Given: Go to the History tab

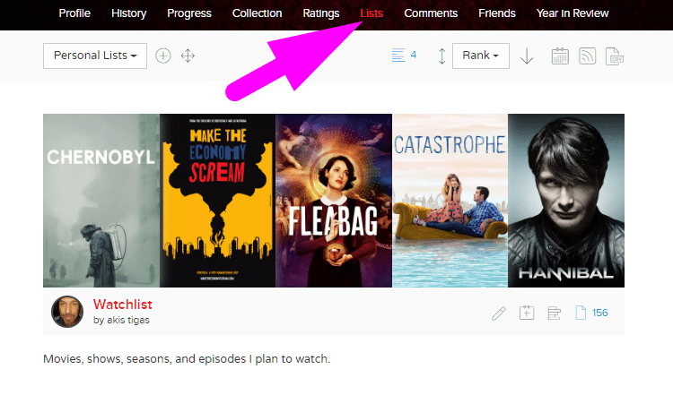Looking at the screenshot, I should tap(128, 13).
